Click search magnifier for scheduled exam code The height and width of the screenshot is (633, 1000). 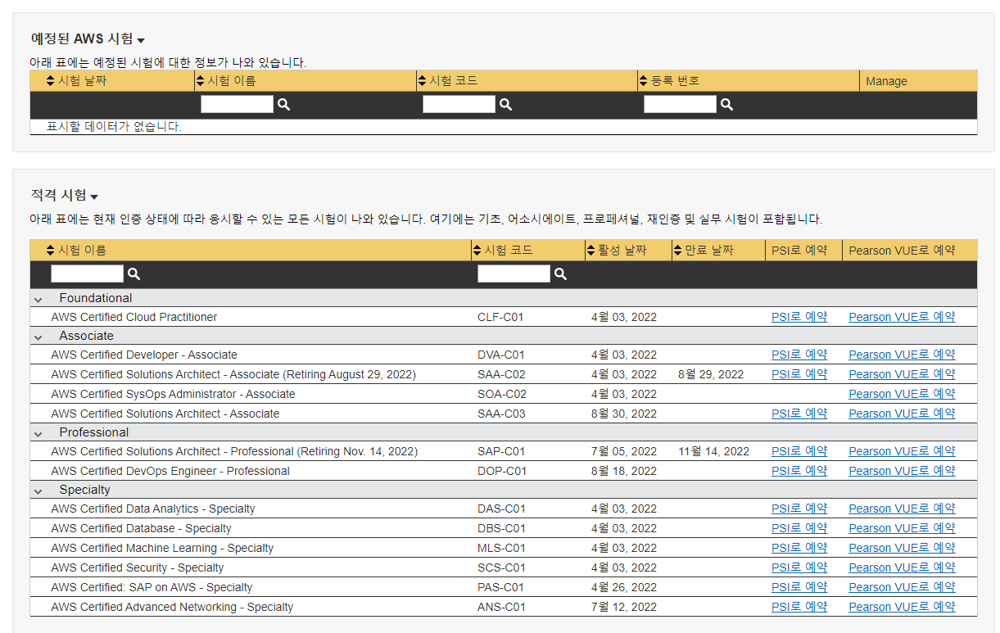pyautogui.click(x=505, y=105)
